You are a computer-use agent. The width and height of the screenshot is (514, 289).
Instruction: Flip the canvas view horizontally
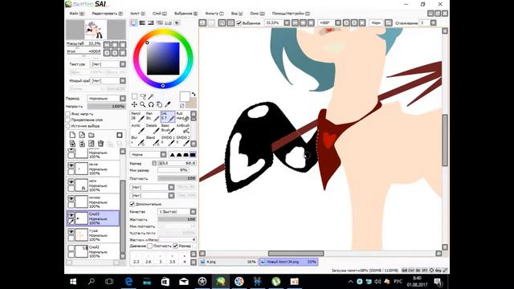click(x=389, y=22)
